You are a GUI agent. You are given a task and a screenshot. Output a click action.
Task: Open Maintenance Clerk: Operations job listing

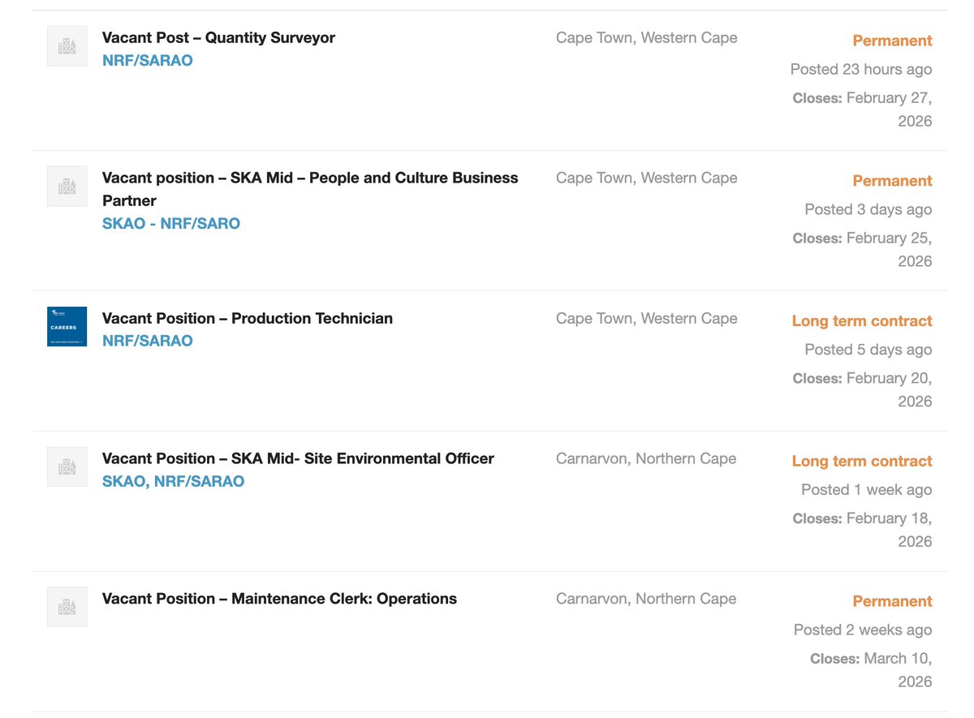click(279, 599)
